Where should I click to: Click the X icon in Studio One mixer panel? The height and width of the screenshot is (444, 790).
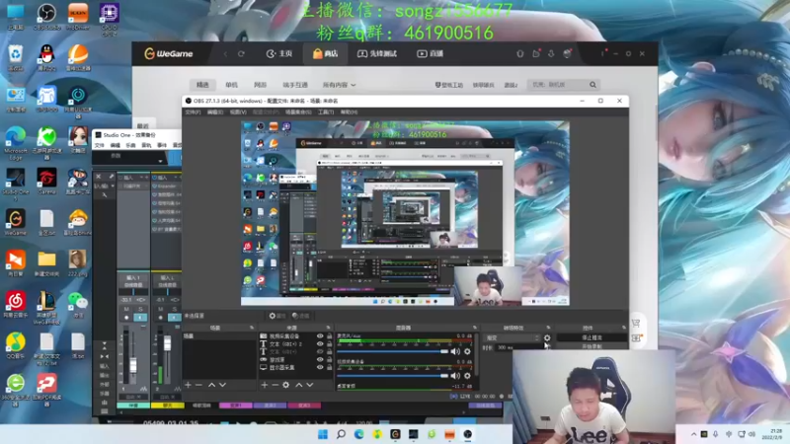click(x=98, y=177)
